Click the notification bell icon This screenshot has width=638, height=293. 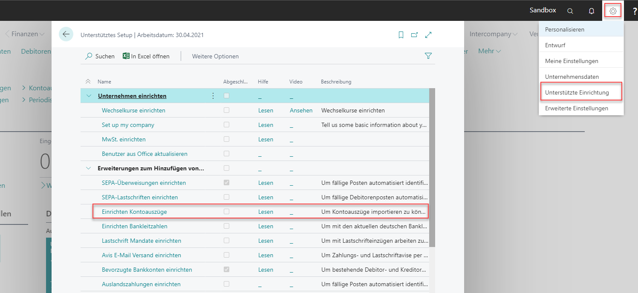pos(592,11)
